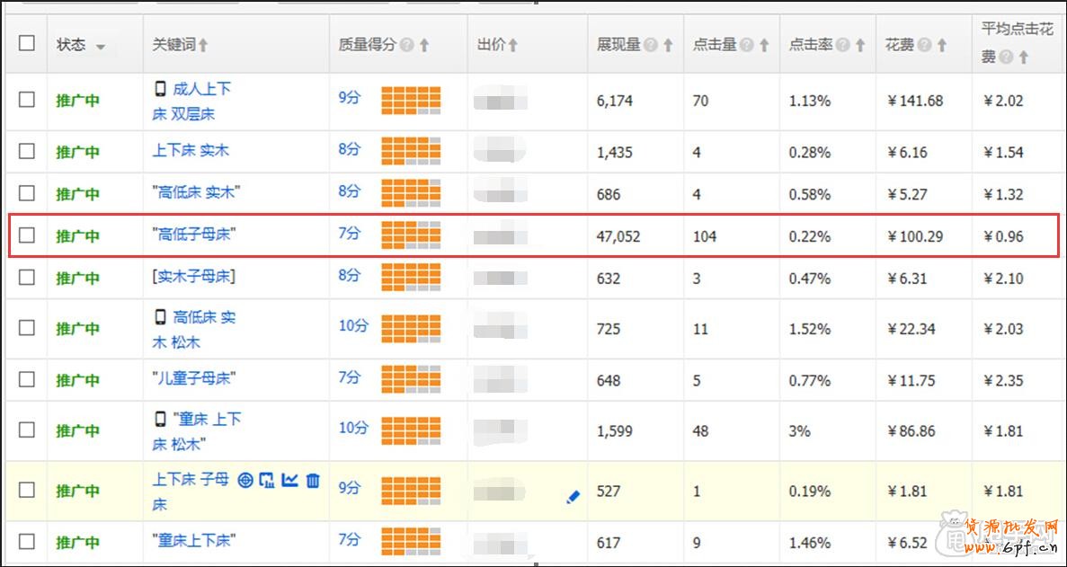Check the box for the "高低子母床" row
1067x567 pixels.
(27, 235)
